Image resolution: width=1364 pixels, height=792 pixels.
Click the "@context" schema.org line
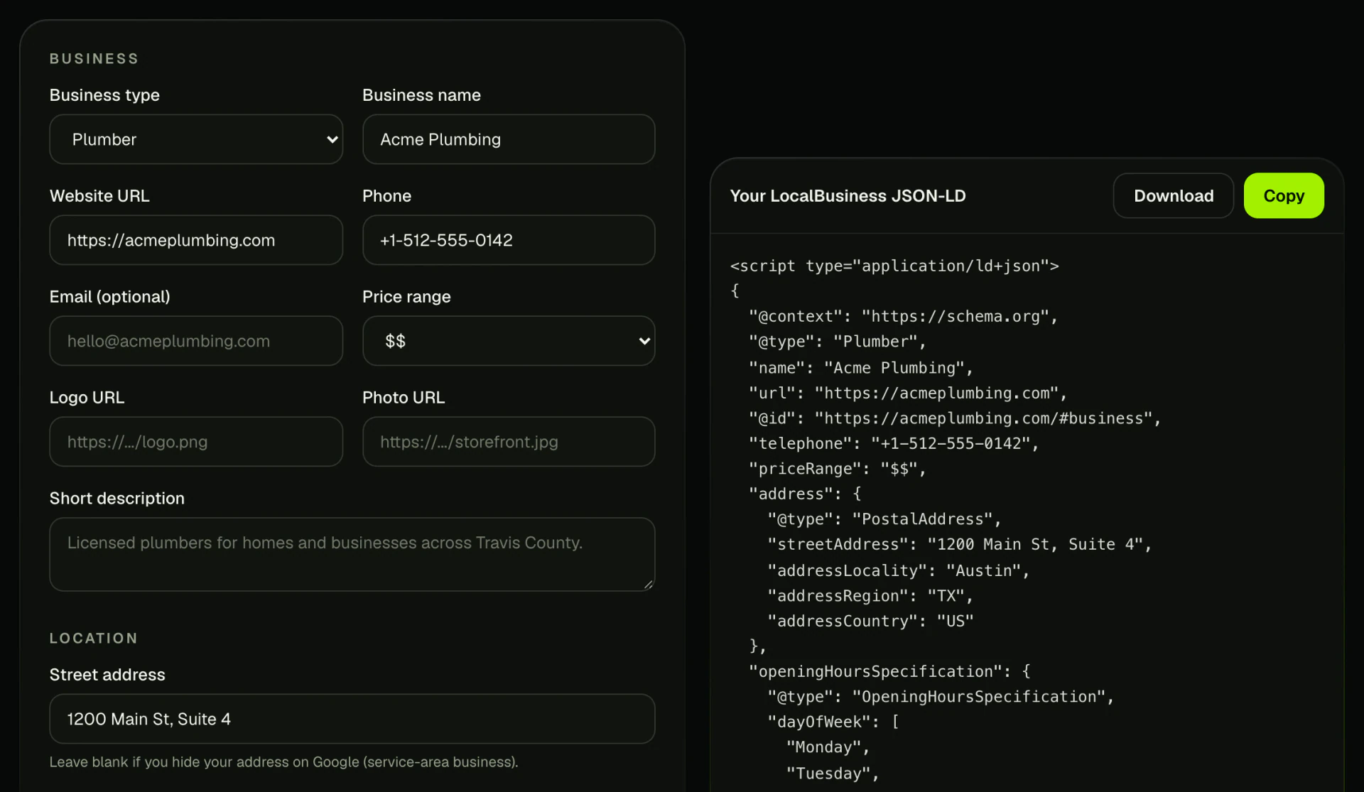coord(904,316)
